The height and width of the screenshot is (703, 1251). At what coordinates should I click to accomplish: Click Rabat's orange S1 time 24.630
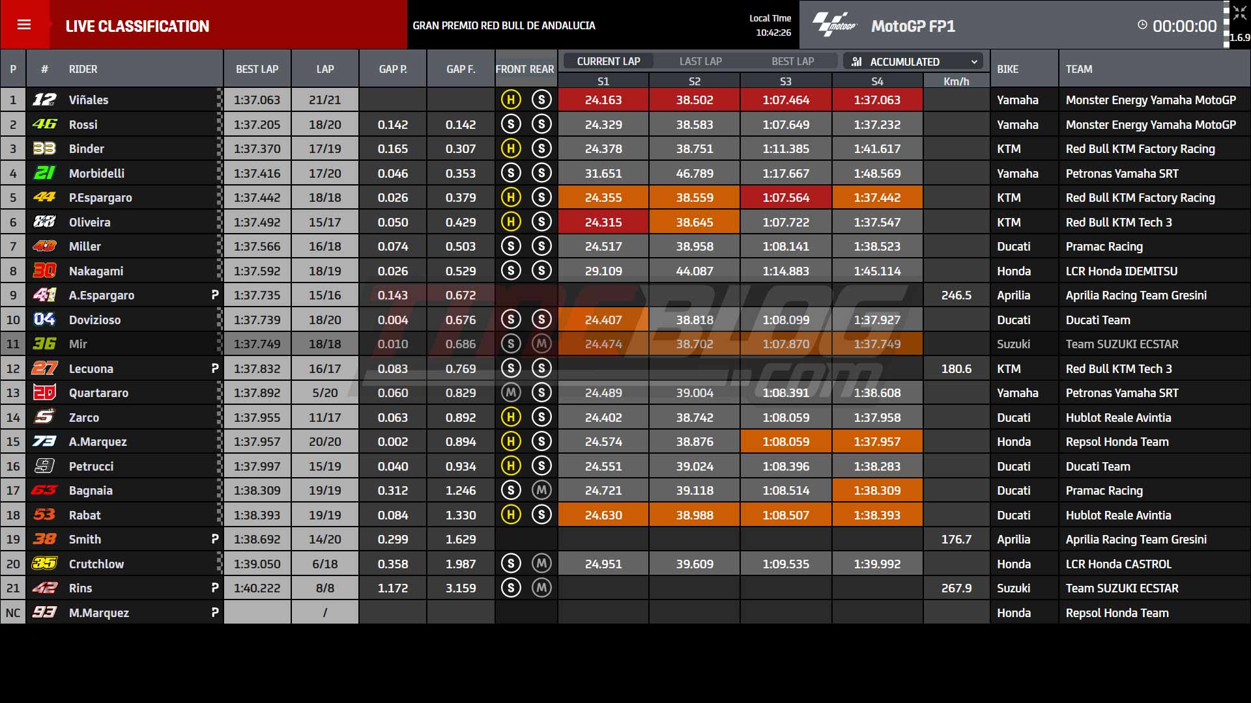pyautogui.click(x=603, y=515)
